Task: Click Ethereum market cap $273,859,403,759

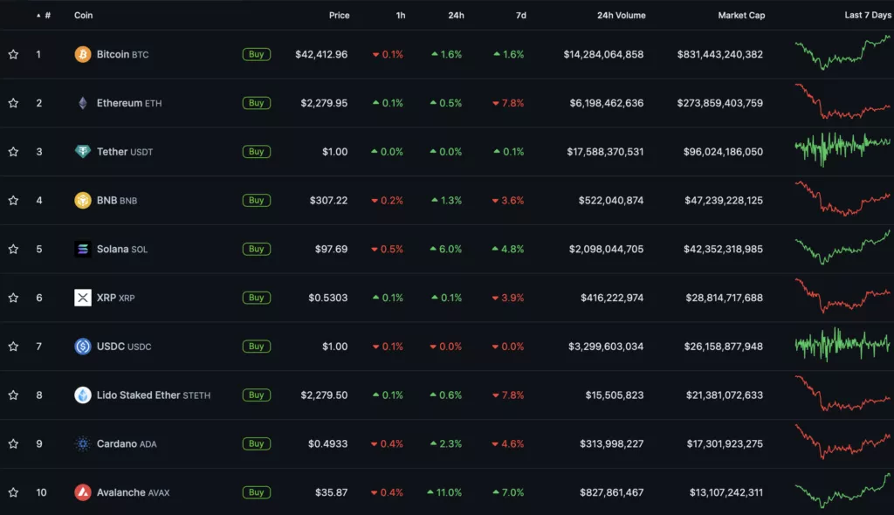Action: 719,103
